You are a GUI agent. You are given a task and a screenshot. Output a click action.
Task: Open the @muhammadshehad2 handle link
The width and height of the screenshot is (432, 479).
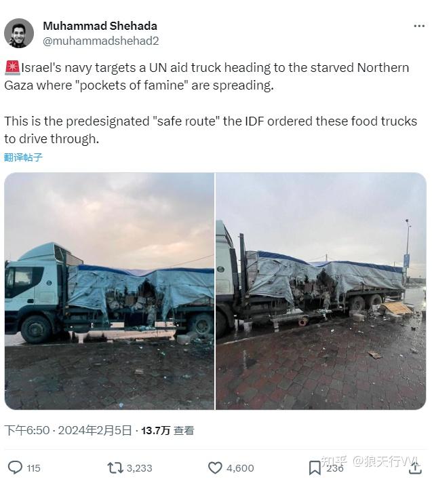coord(101,41)
